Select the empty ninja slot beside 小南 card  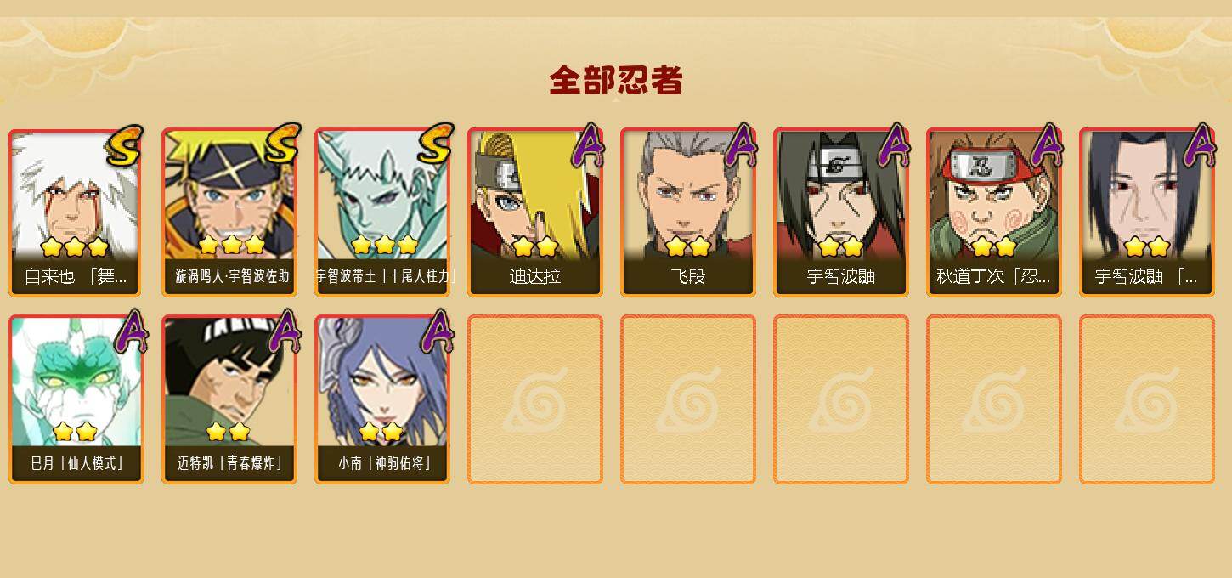535,399
